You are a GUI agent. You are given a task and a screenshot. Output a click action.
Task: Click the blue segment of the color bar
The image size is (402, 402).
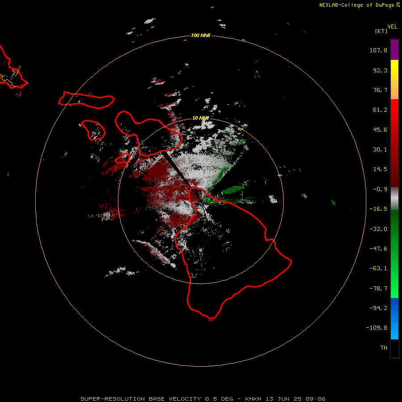coord(394,318)
